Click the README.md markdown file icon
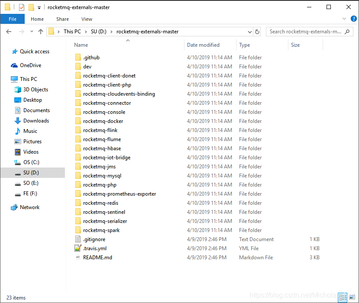The image size is (359, 303). coord(78,258)
